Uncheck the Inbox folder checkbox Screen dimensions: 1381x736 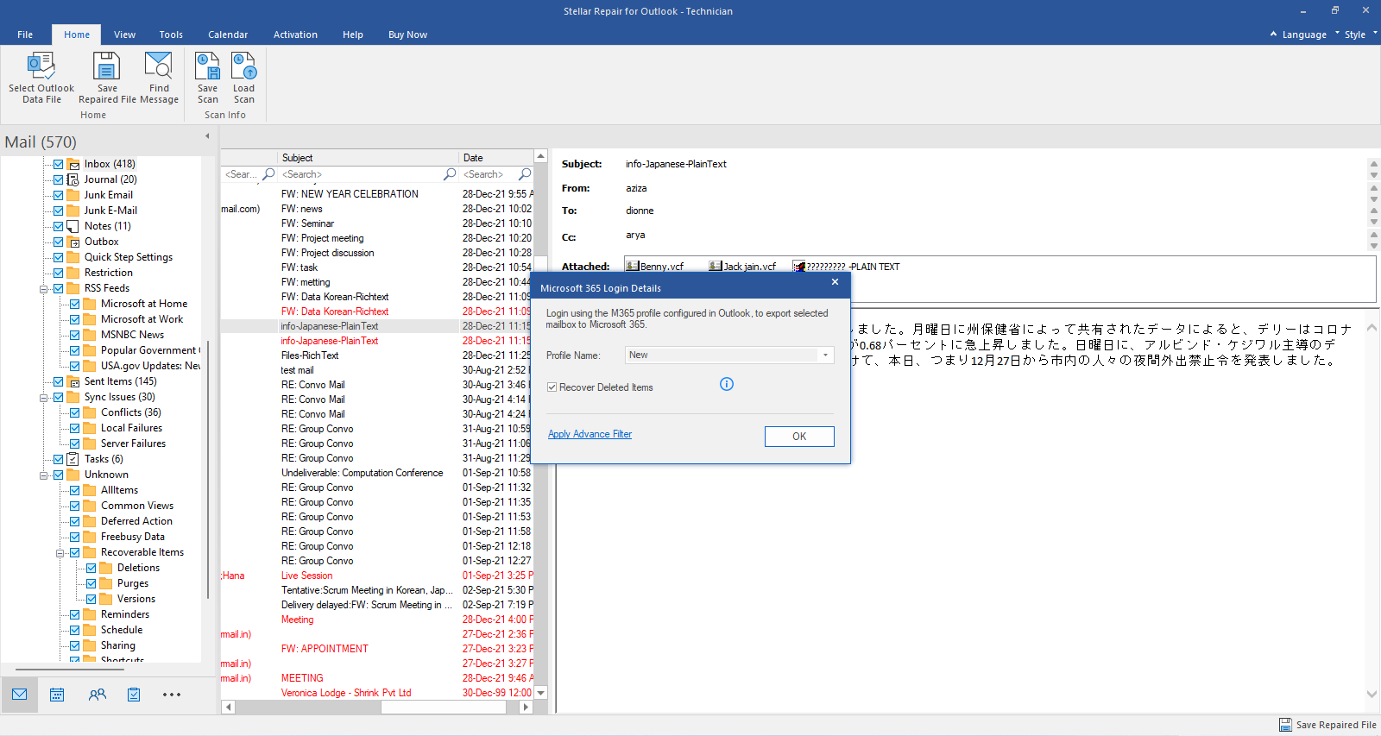pyautogui.click(x=58, y=164)
